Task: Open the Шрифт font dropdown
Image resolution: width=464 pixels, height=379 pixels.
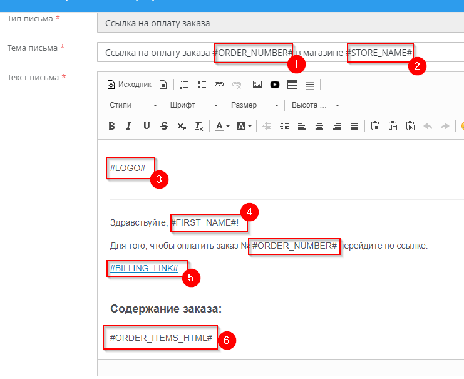Action: click(194, 105)
